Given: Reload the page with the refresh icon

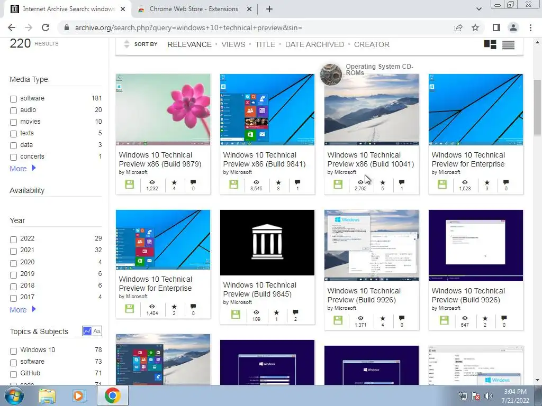Looking at the screenshot, I should [46, 27].
